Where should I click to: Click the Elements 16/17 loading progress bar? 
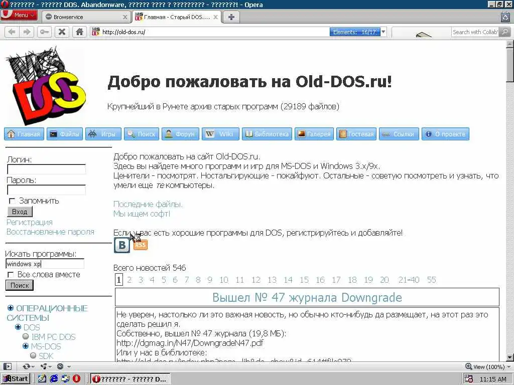[355, 32]
